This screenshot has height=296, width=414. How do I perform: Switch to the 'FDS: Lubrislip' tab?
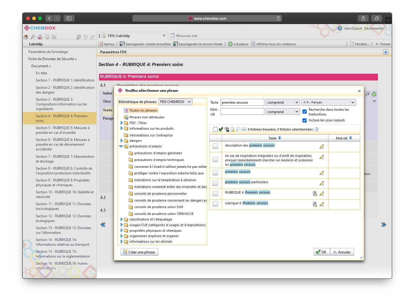(x=132, y=36)
